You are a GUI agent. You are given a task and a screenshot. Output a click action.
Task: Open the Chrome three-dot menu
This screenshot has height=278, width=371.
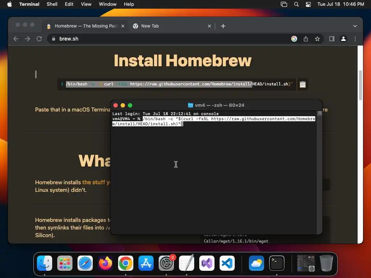tap(355, 39)
